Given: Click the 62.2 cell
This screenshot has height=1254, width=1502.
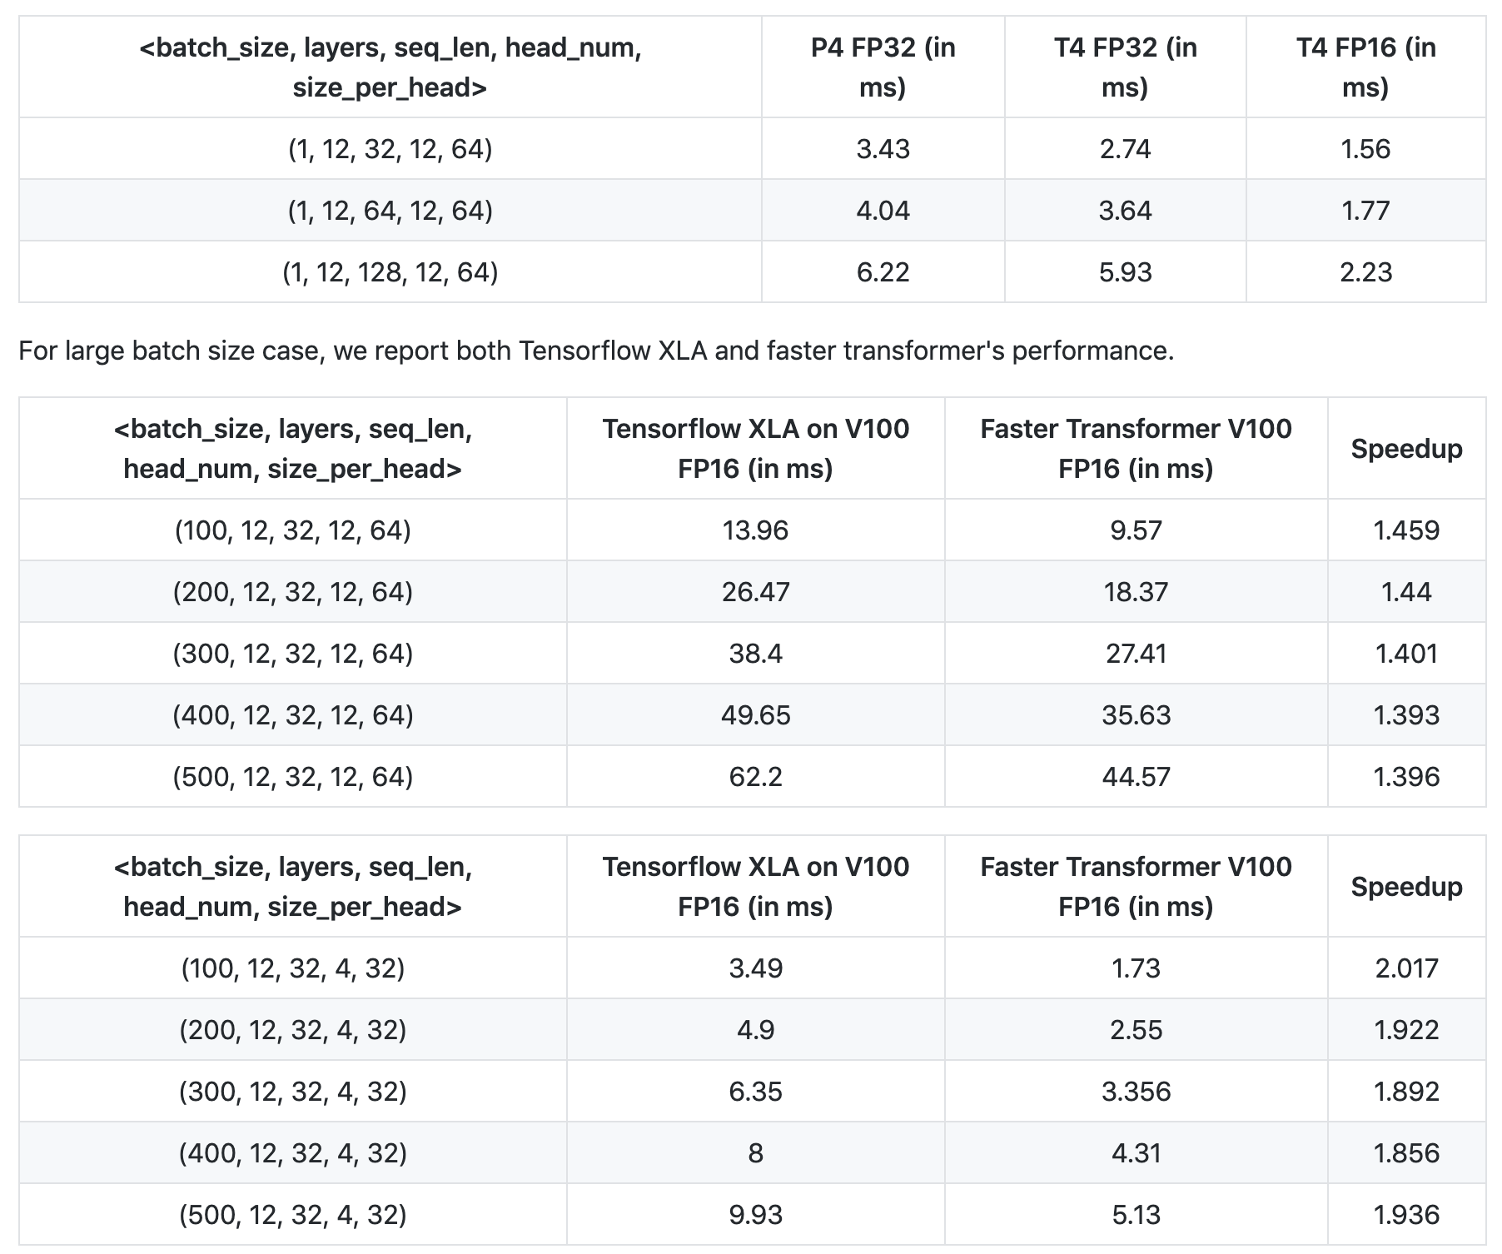Looking at the screenshot, I should (755, 777).
